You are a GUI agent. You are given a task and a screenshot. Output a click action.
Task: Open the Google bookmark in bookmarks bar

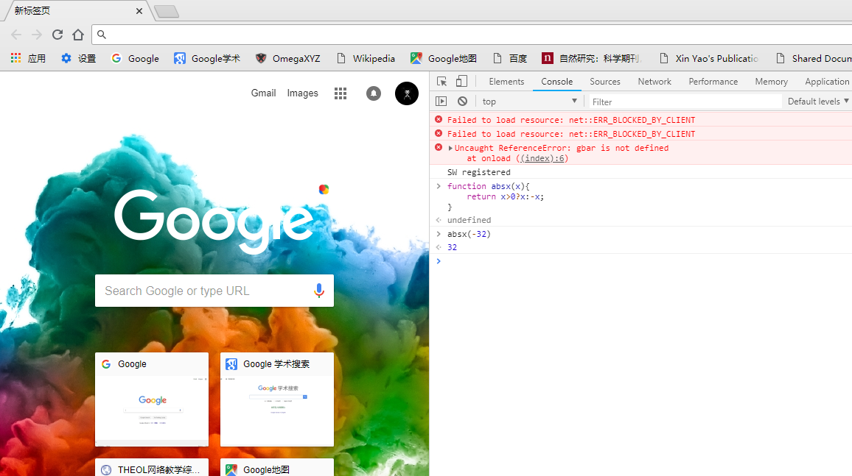tap(136, 58)
